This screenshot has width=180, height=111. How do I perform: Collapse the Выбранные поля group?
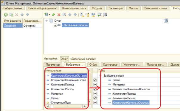100,76
